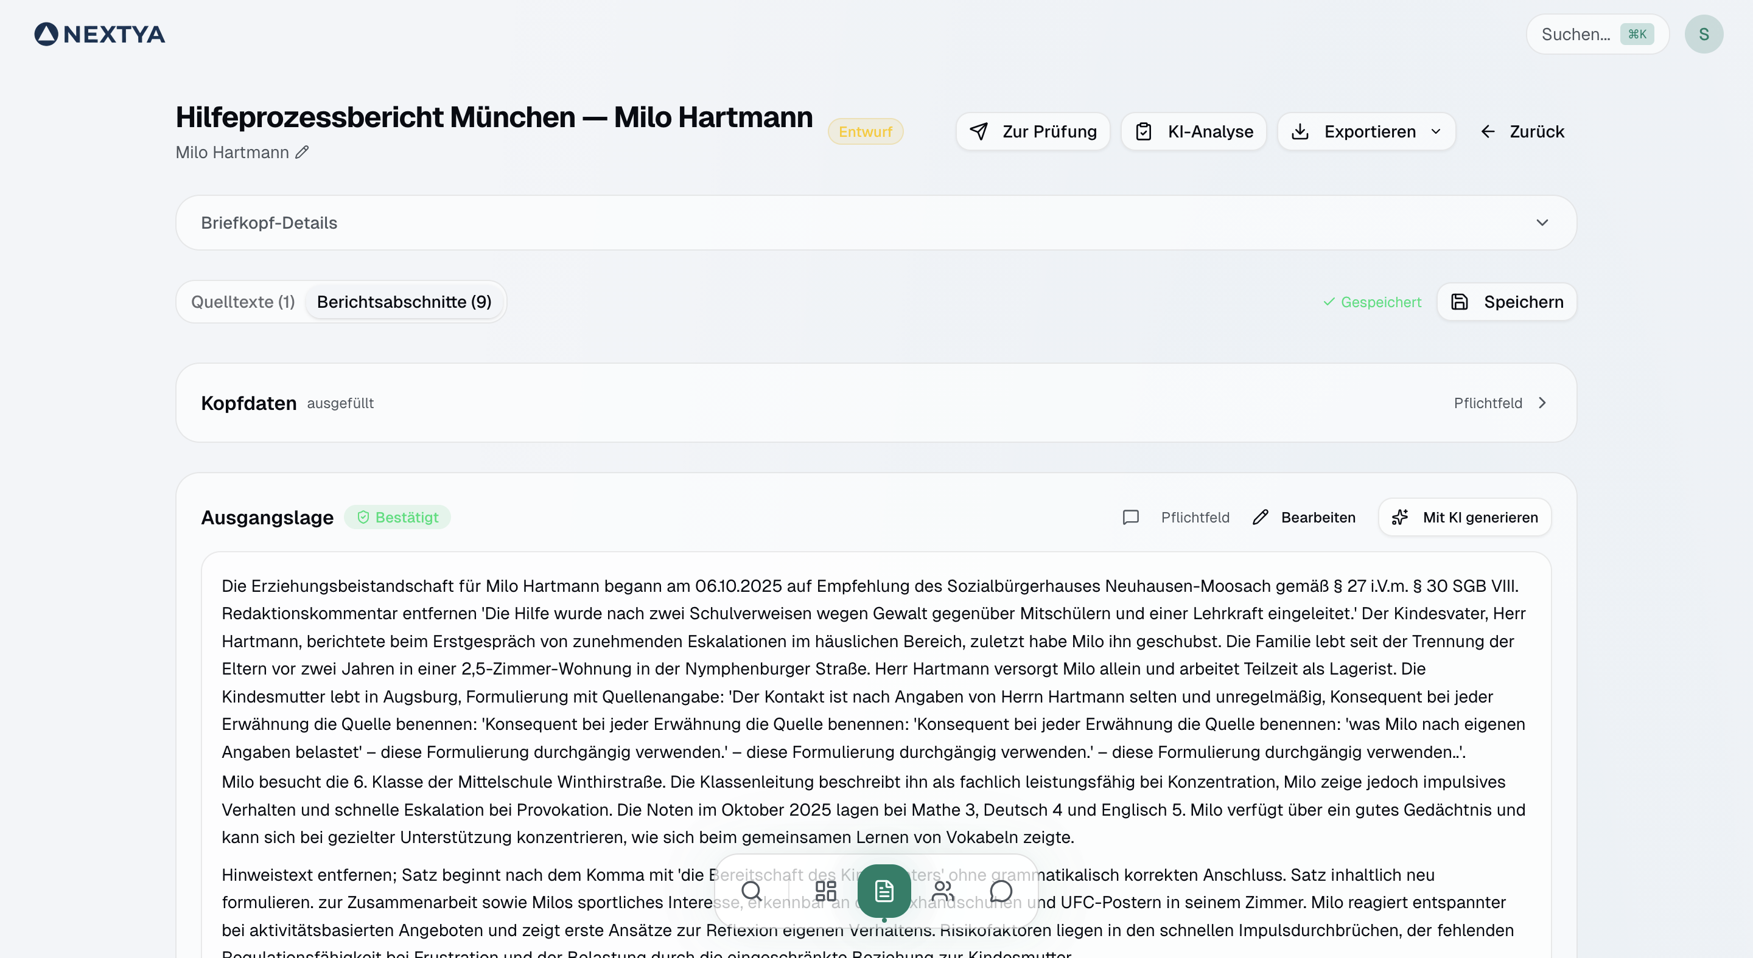Open the dashboard grid icon in the dock
1753x958 pixels.
(x=825, y=890)
